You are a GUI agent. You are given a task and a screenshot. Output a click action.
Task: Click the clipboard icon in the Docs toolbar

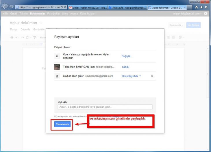(x=27, y=37)
